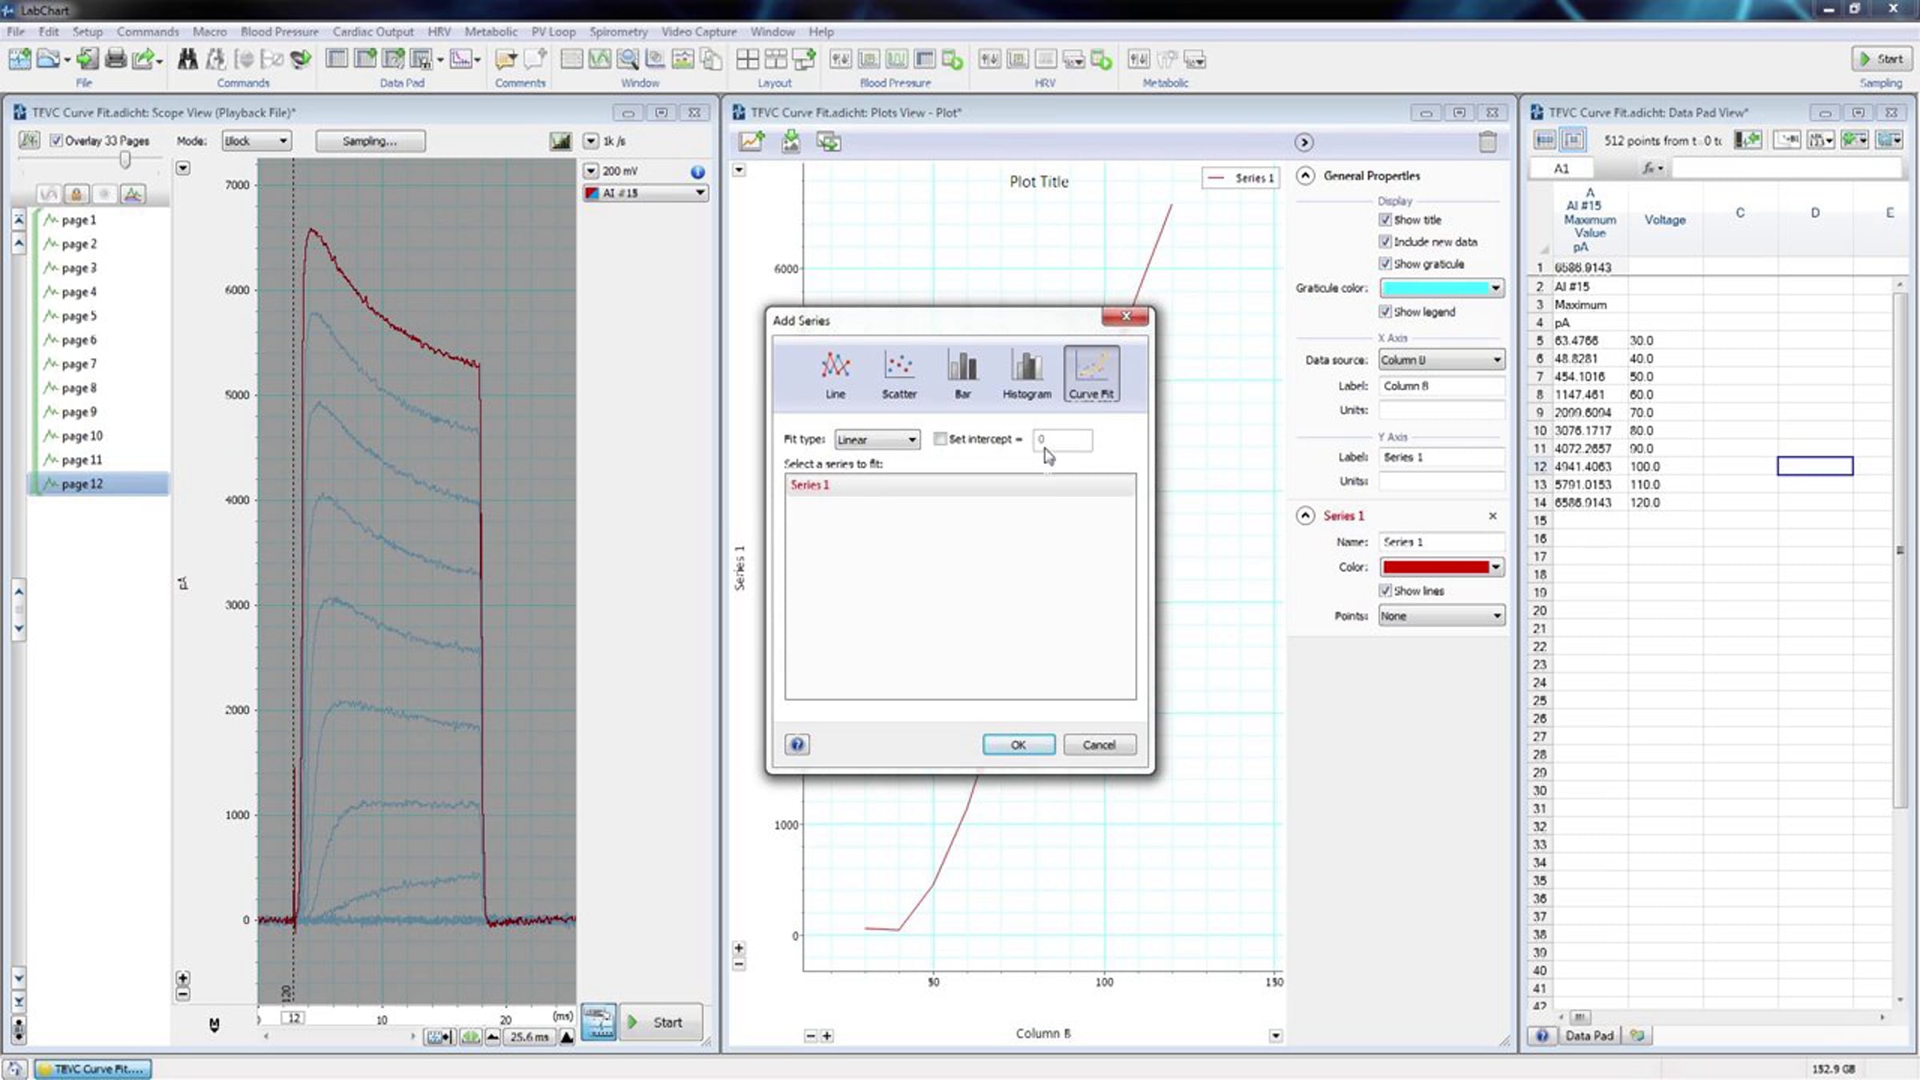Open the Series 1 red color swatch
Viewport: 1920px width, 1080px height.
pos(1441,567)
